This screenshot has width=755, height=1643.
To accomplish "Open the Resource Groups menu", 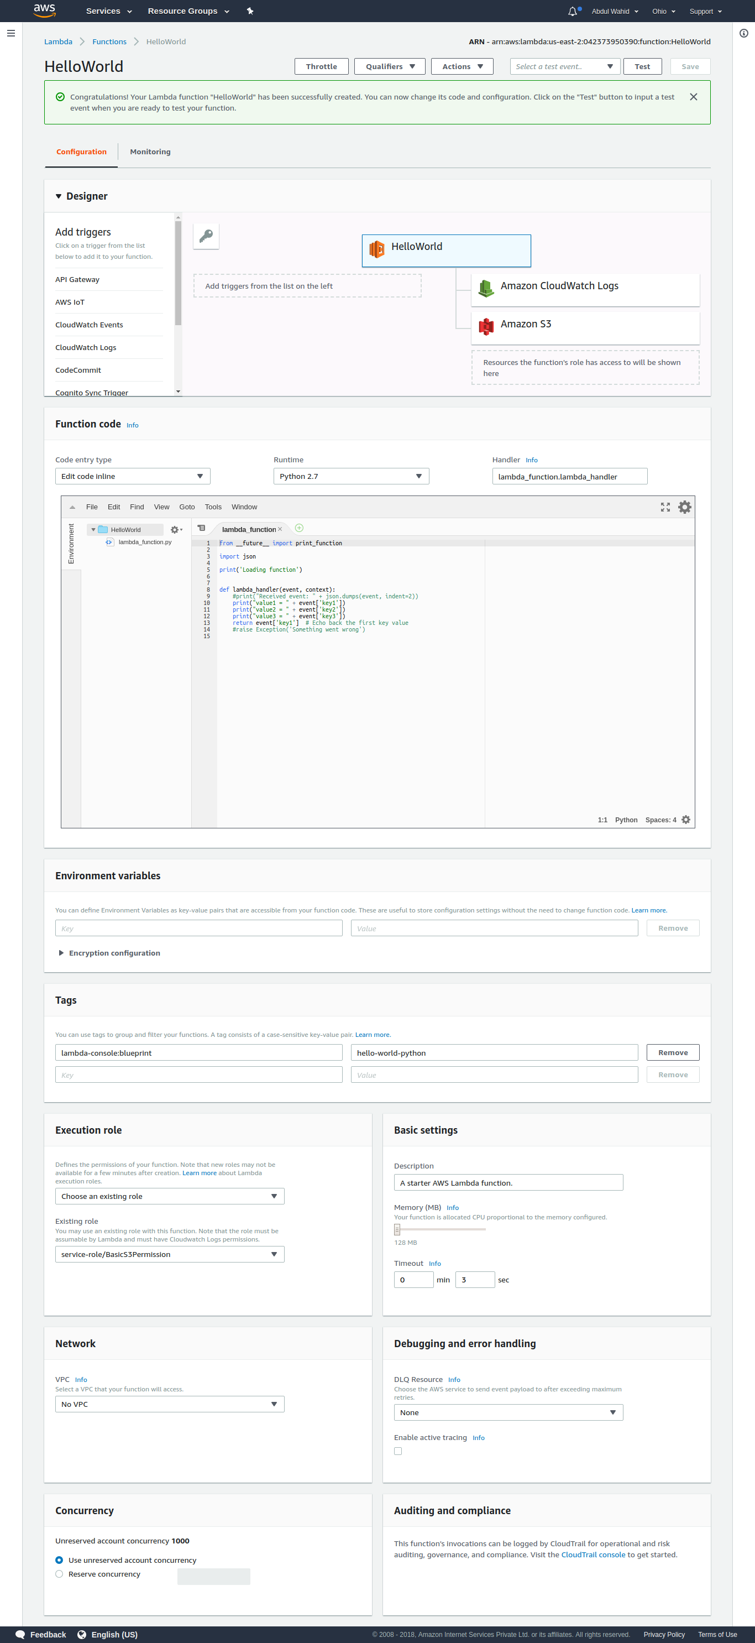I will click(x=188, y=11).
